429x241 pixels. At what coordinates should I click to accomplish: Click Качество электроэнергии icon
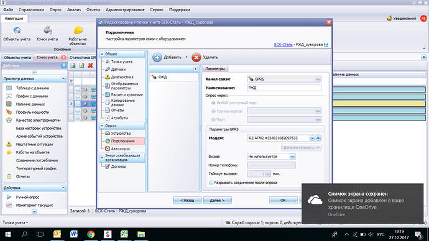coord(9,120)
